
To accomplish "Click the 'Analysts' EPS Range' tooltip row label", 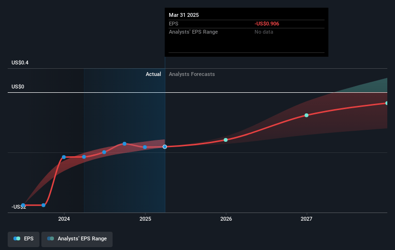I will point(193,32).
